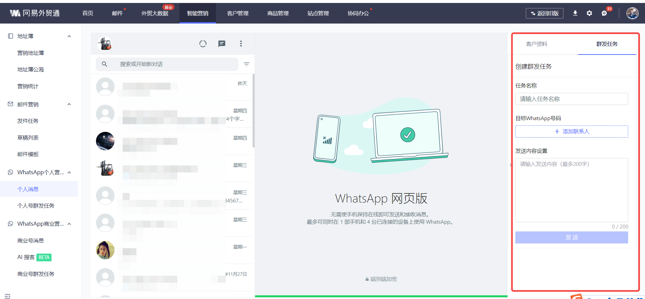Collapse the sidebar via bottom-left menu icon
645x299 pixels.
(7, 296)
